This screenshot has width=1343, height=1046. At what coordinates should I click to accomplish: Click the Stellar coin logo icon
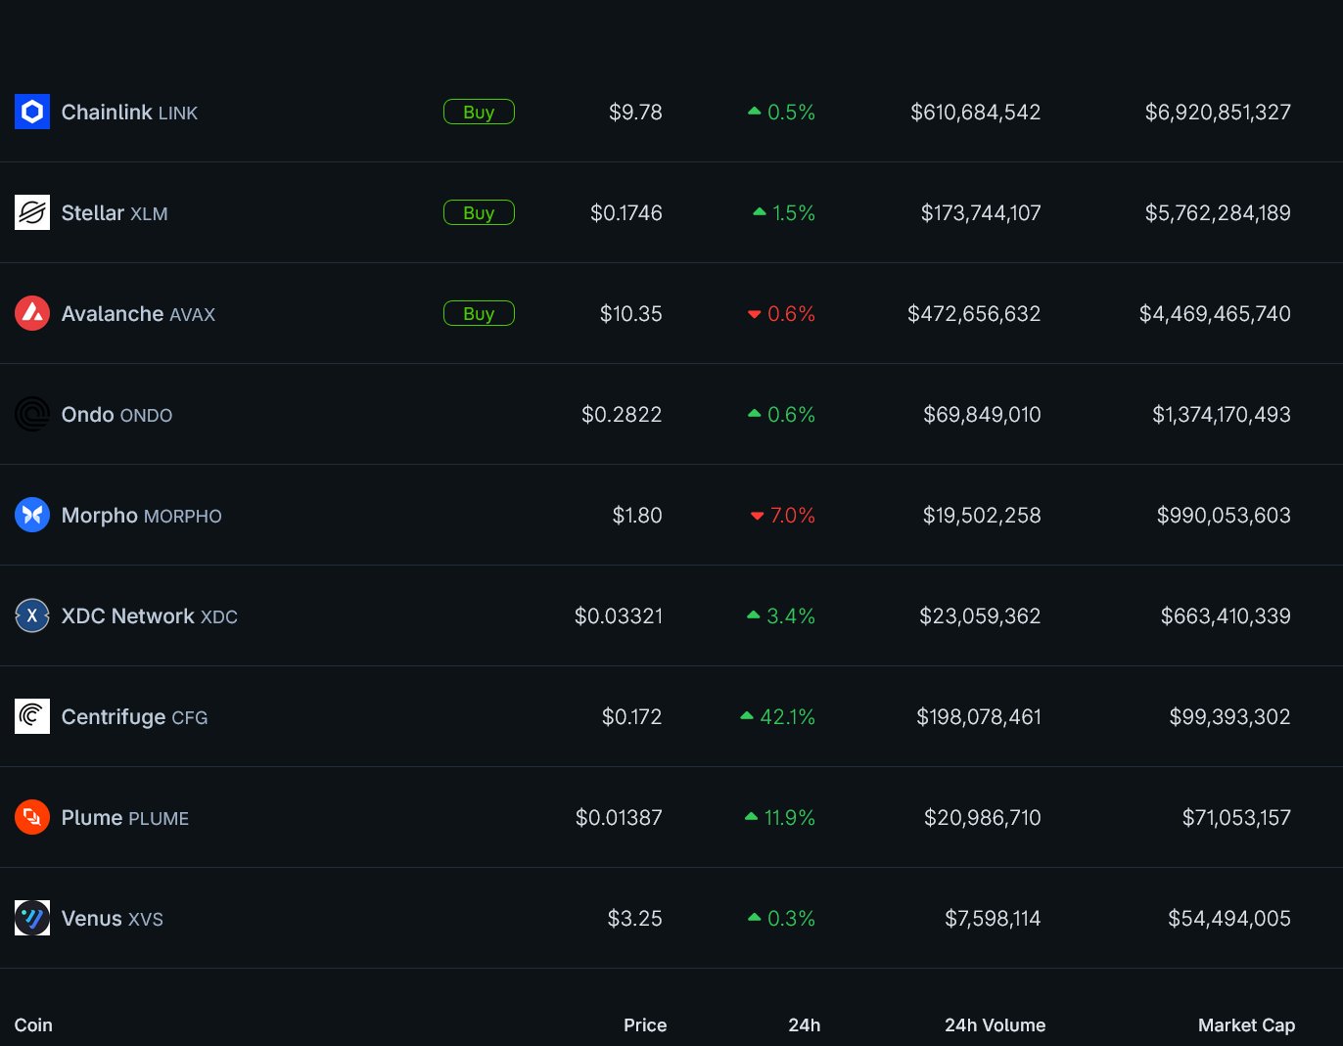32,212
